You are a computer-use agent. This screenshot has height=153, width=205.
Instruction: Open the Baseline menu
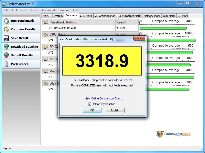pyautogui.click(x=64, y=10)
